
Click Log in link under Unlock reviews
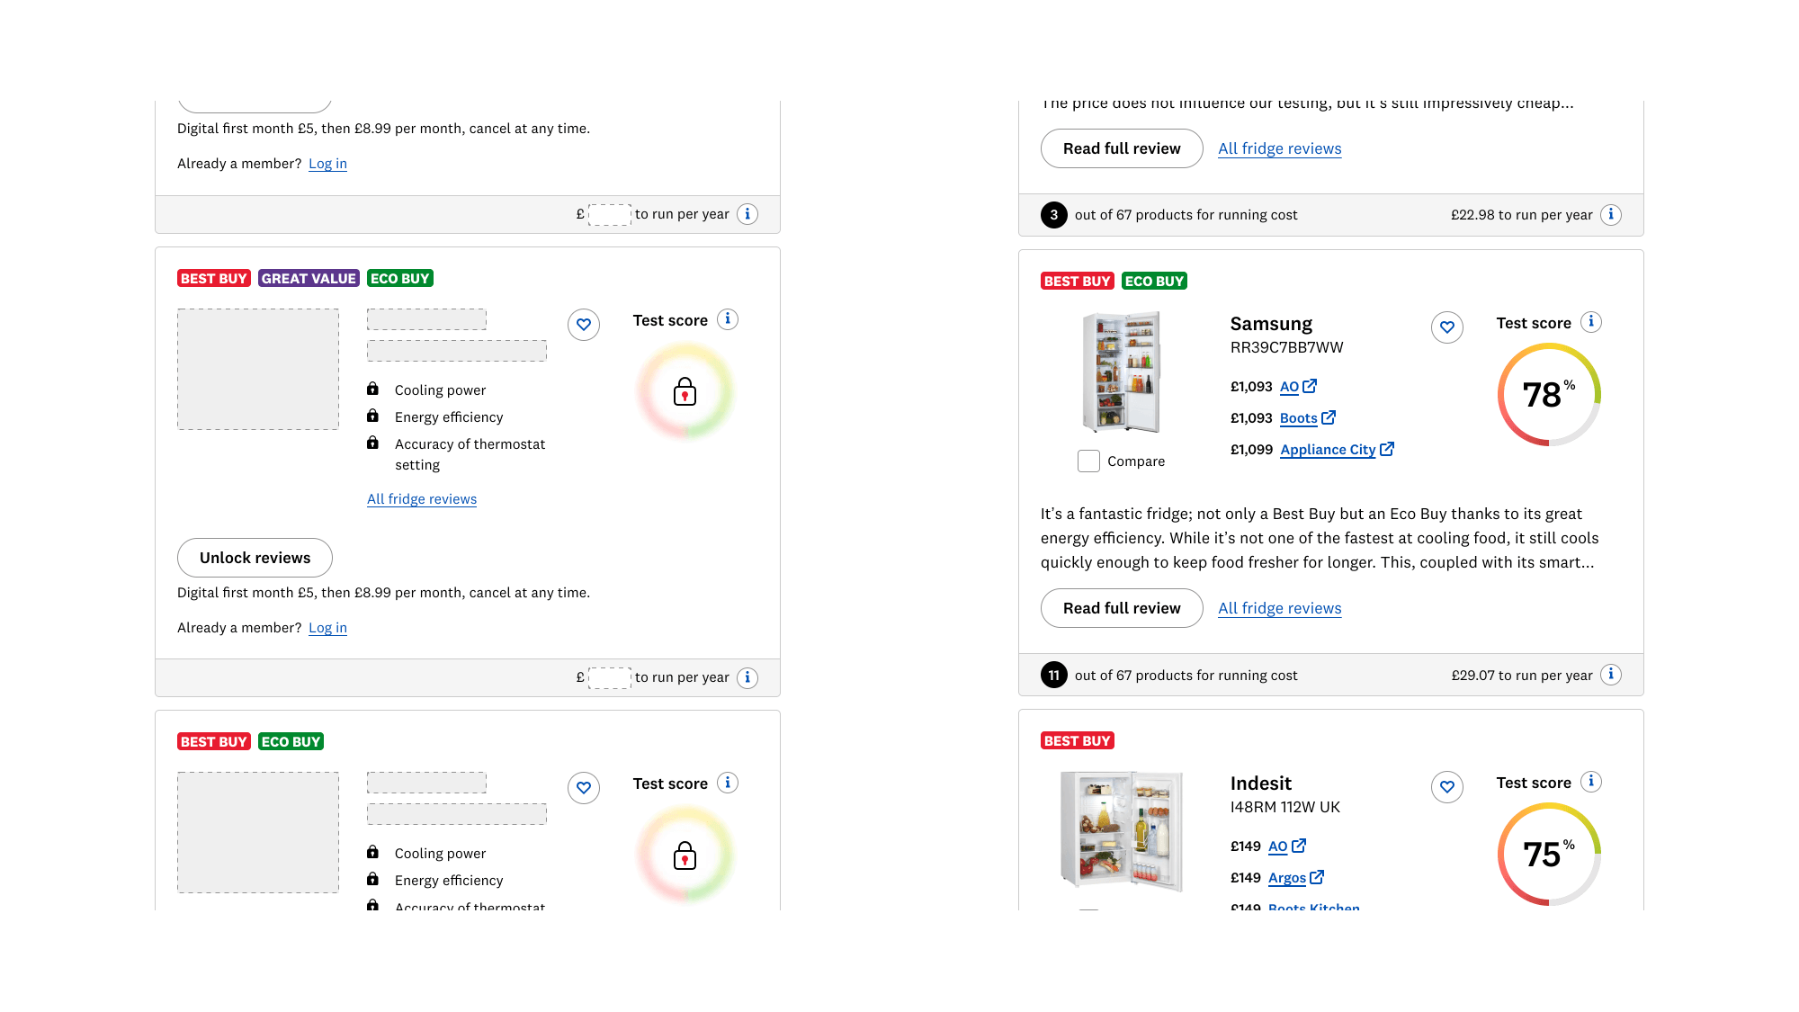[x=327, y=628]
